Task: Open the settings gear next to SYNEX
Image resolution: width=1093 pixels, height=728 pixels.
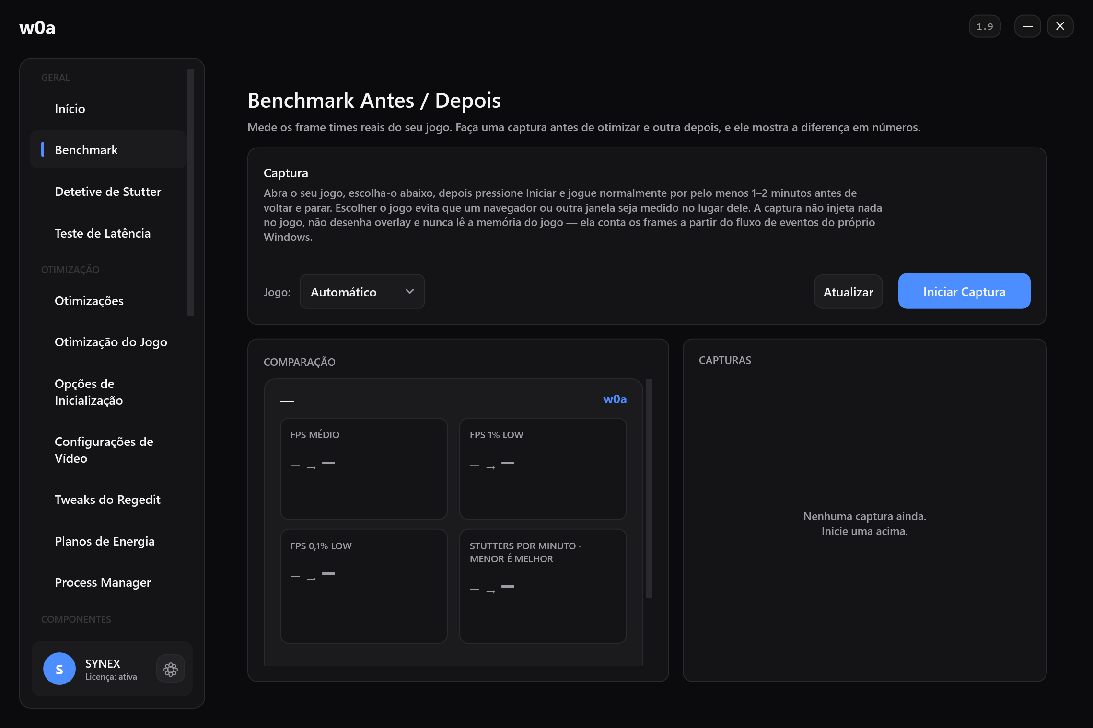Action: pyautogui.click(x=170, y=669)
